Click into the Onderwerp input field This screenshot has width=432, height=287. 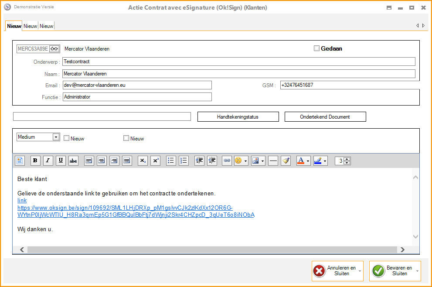[238, 61]
